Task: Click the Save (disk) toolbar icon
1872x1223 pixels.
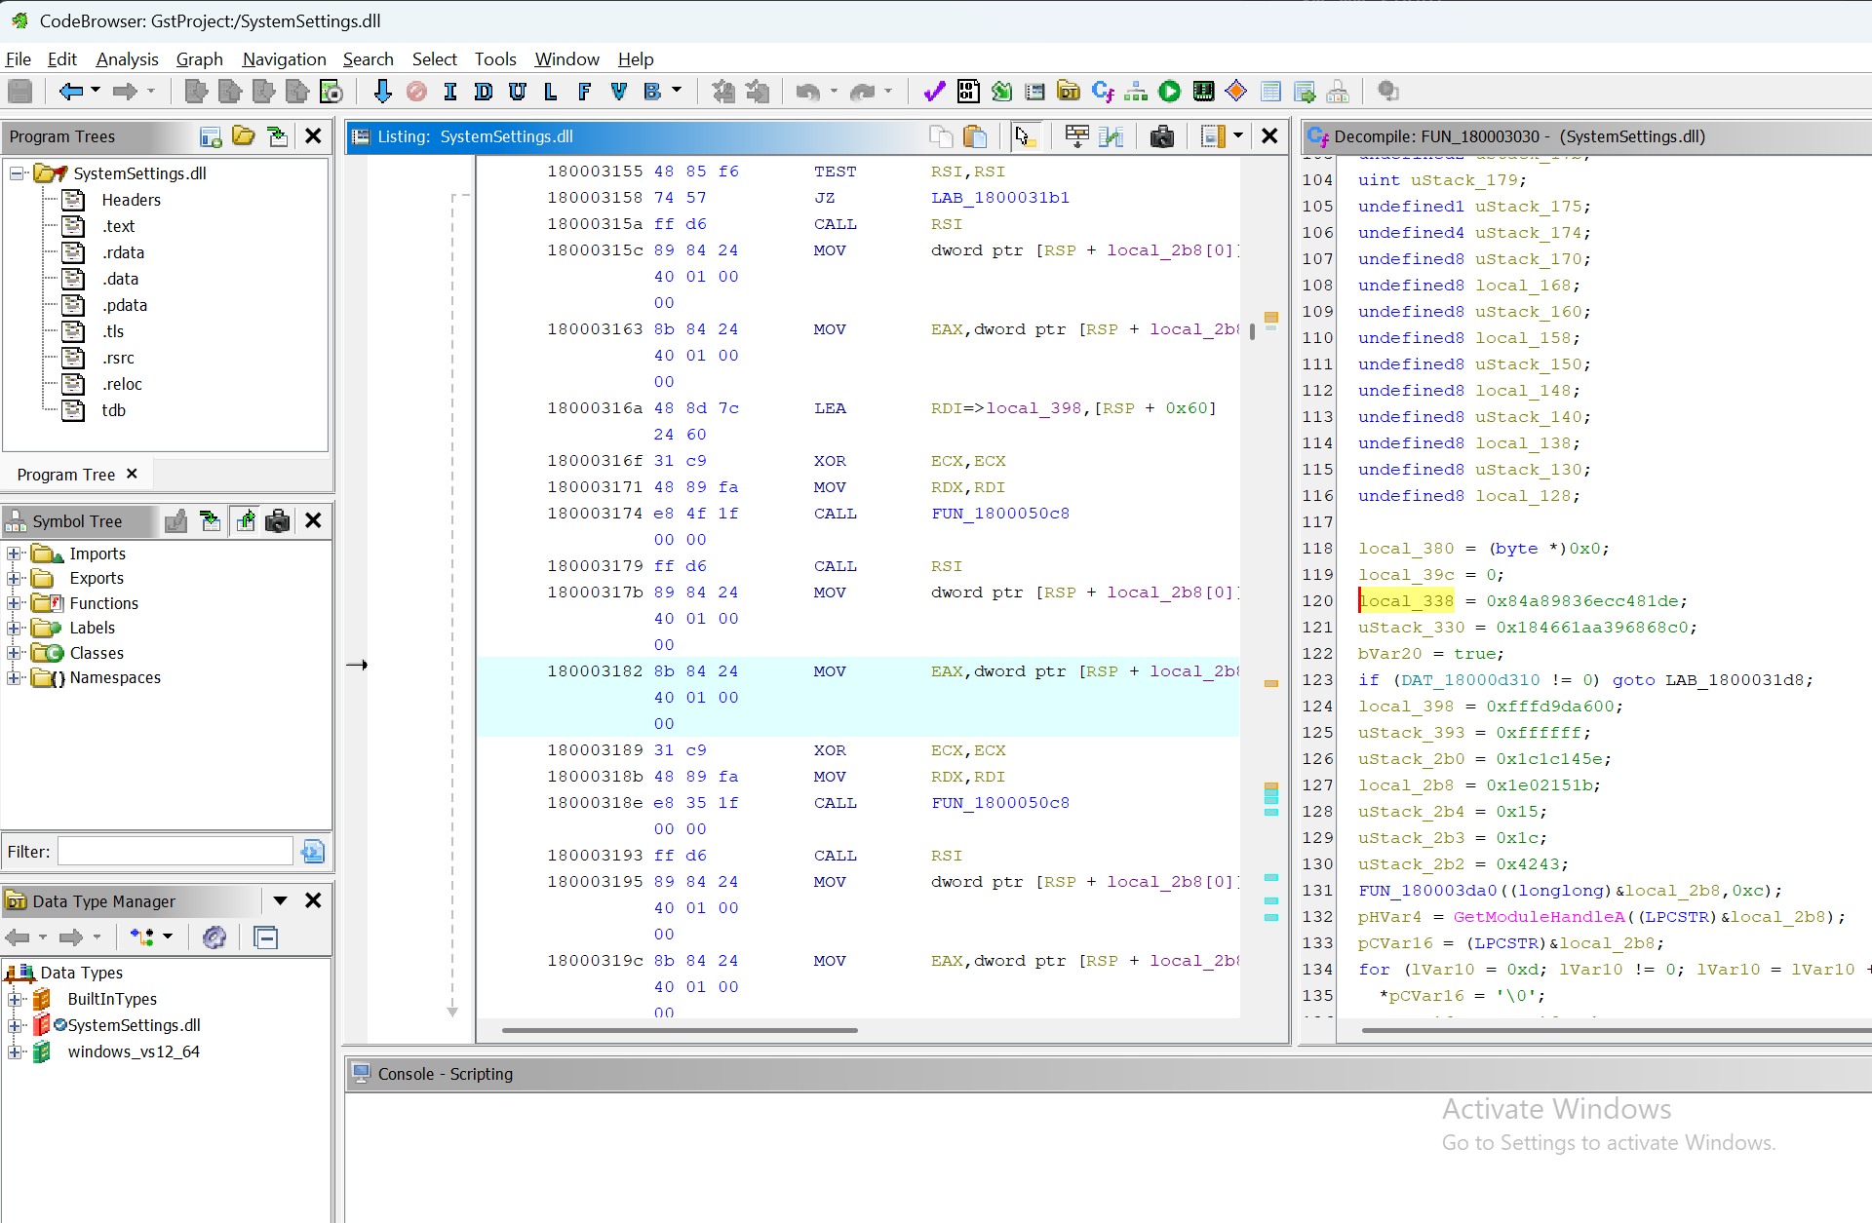Action: tap(19, 92)
